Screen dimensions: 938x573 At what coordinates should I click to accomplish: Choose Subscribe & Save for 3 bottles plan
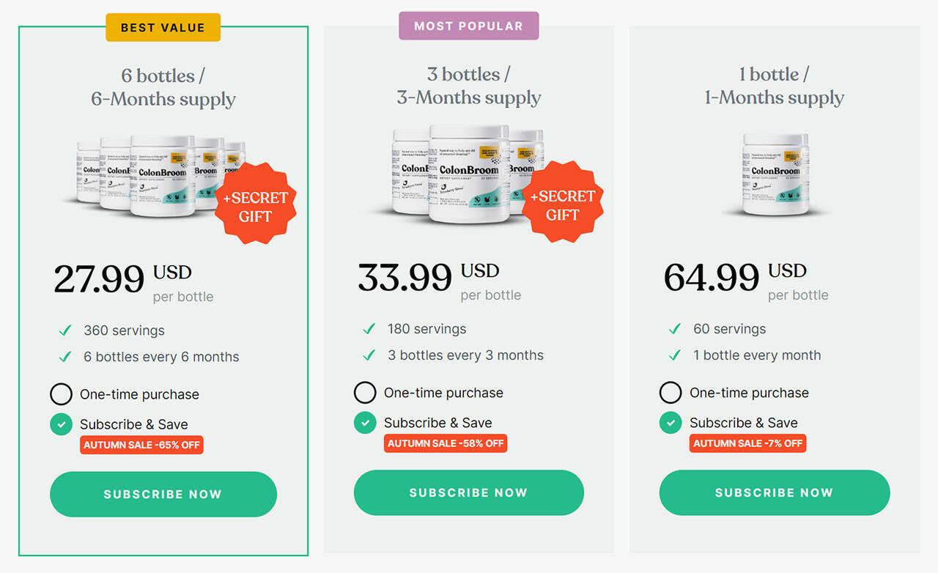pos(365,423)
